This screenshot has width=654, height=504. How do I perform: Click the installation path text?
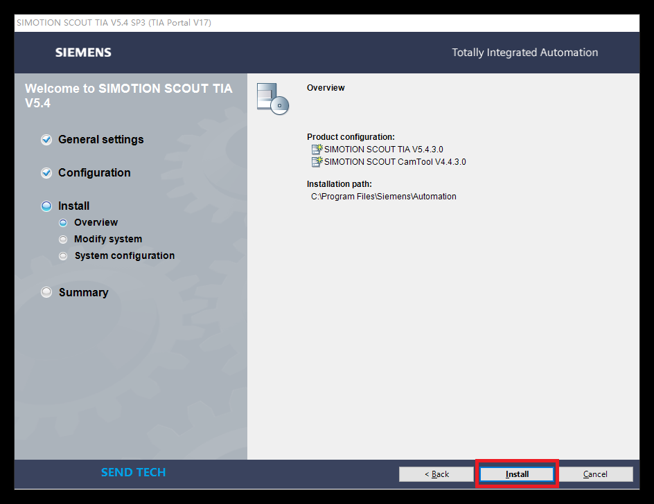[384, 196]
